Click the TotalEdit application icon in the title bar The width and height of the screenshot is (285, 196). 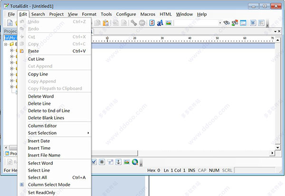tap(6, 6)
